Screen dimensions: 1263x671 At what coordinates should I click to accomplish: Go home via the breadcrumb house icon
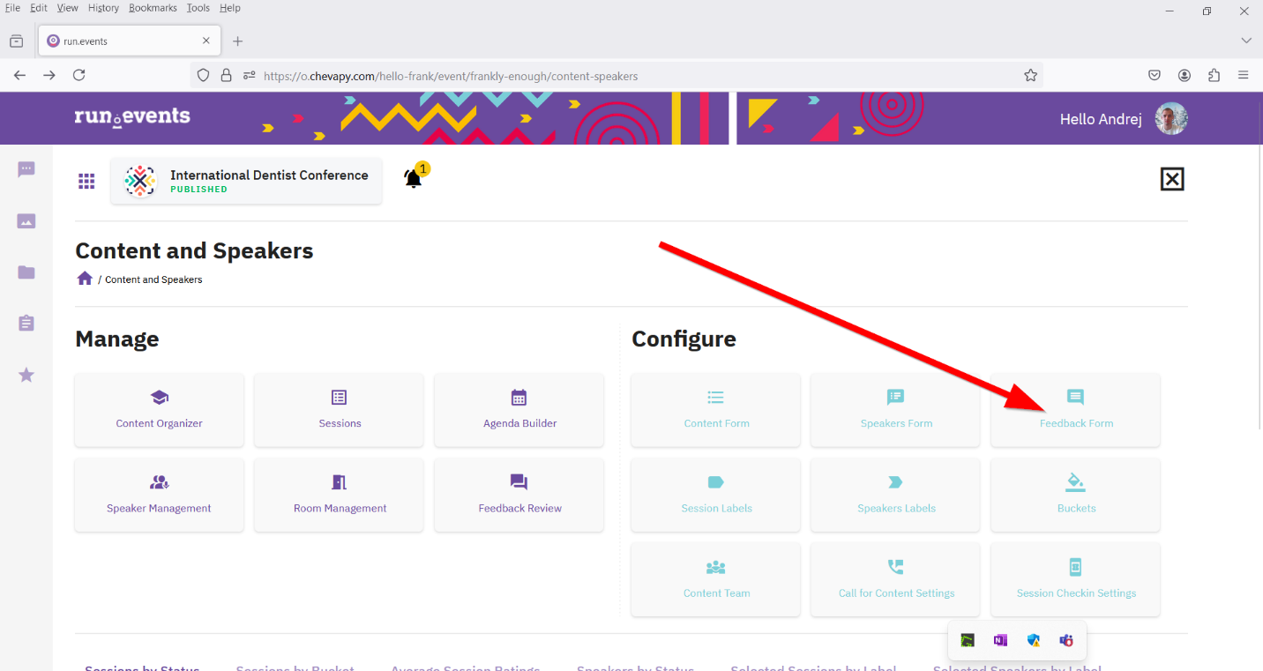point(85,279)
